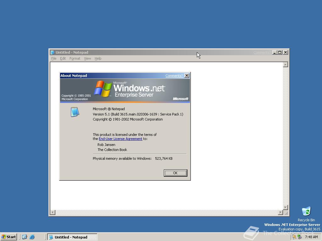Launch Internet Explorer from quick launch

tap(32, 237)
